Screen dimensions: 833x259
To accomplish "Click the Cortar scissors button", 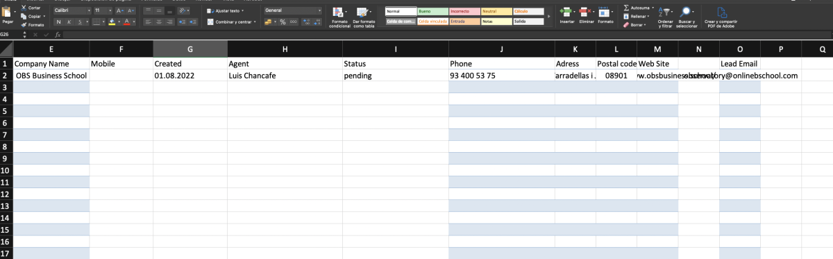I will (x=31, y=8).
